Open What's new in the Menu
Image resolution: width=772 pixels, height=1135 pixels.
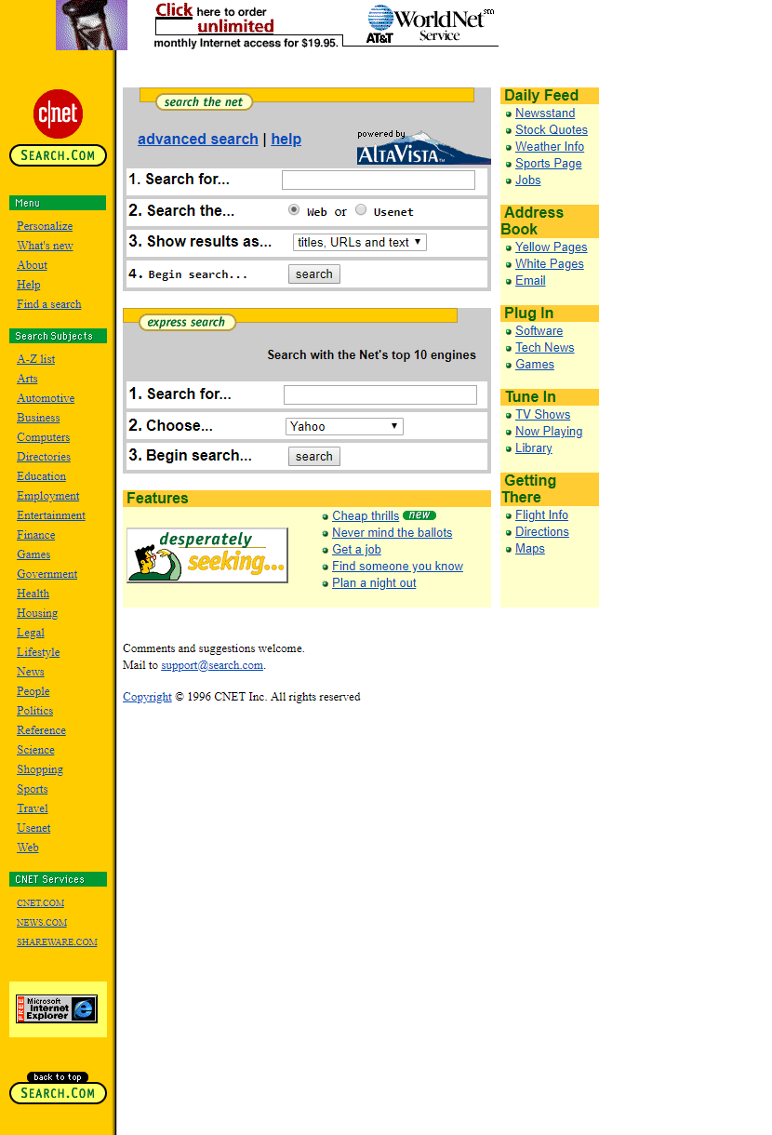pyautogui.click(x=45, y=246)
